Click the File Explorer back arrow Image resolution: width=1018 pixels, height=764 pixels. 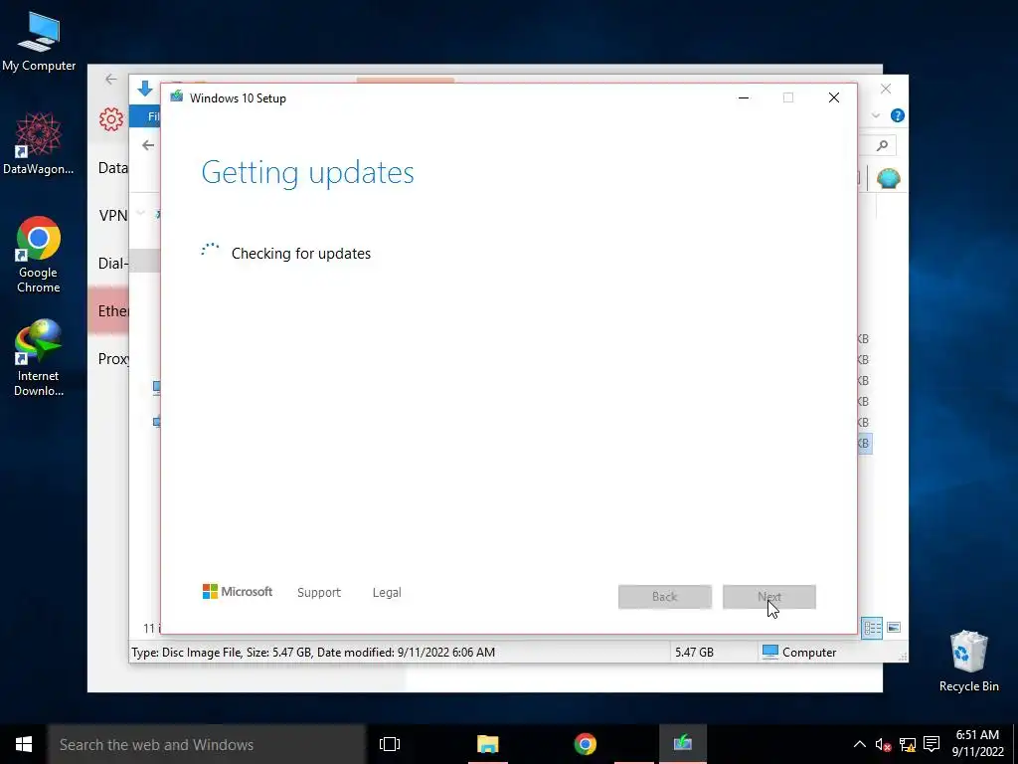148,145
